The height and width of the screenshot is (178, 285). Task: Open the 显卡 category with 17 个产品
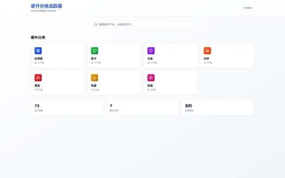pos(114,56)
